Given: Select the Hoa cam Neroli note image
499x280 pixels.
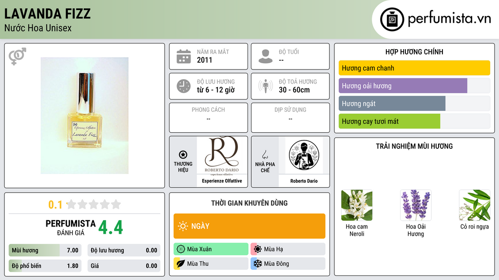Looking at the screenshot, I should coord(357,205).
